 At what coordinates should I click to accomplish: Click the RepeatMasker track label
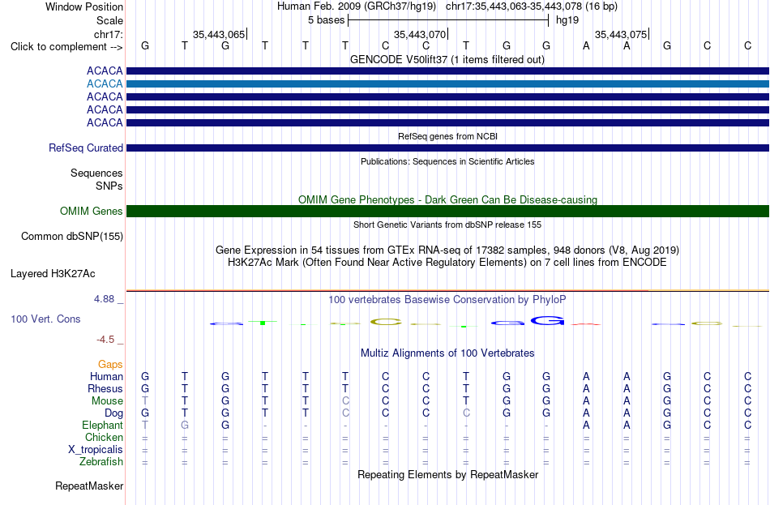click(x=89, y=486)
